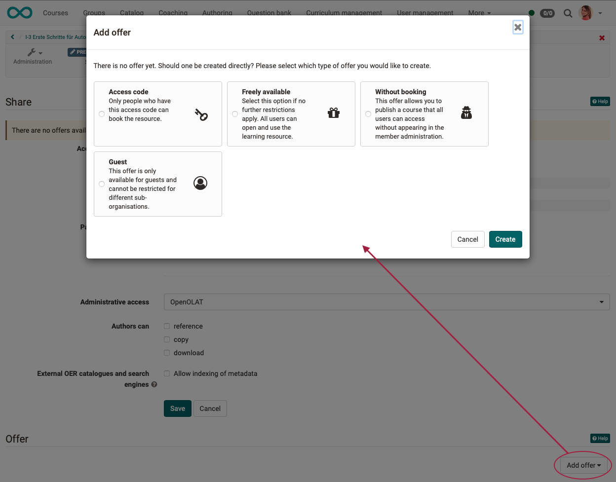Open the Courses tab
The image size is (616, 482).
point(55,13)
